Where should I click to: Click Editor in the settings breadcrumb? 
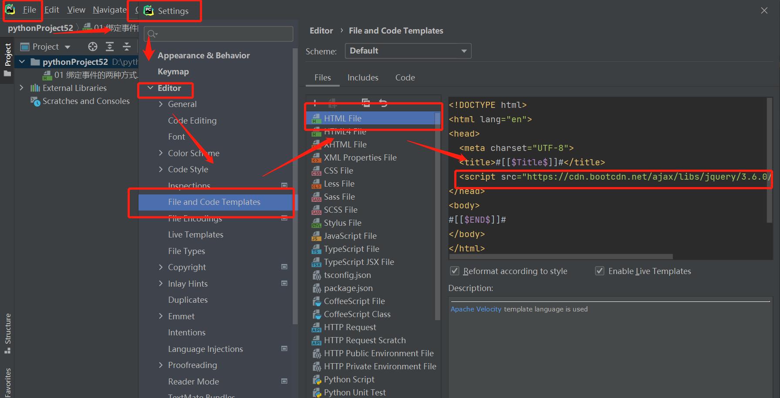pos(321,30)
